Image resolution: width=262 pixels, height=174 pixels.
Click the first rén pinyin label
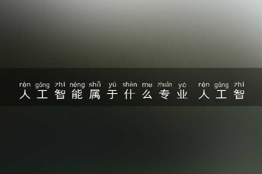point(25,84)
